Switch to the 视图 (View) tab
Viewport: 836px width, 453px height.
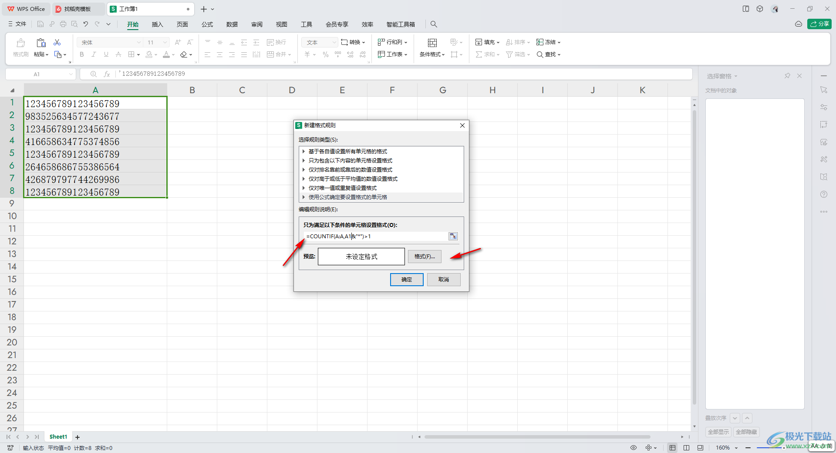282,24
